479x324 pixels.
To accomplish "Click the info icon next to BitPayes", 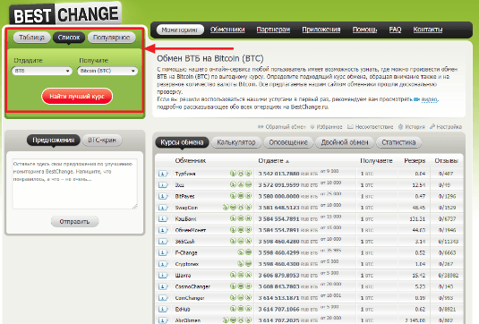I will pos(163,196).
